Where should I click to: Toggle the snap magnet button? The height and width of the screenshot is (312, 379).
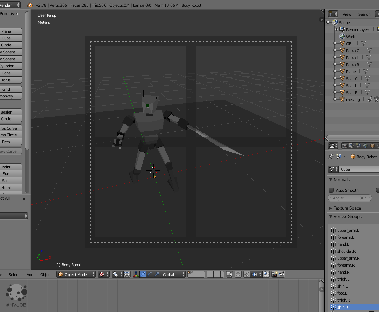246,274
